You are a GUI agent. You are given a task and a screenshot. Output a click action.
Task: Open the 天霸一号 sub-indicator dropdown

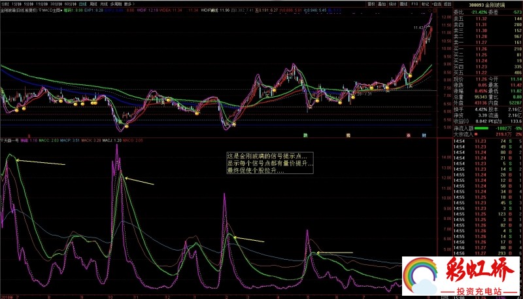pos(10,141)
